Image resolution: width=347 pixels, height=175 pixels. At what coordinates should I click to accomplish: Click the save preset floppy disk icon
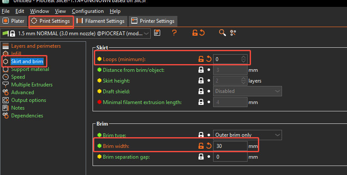pyautogui.click(x=157, y=33)
